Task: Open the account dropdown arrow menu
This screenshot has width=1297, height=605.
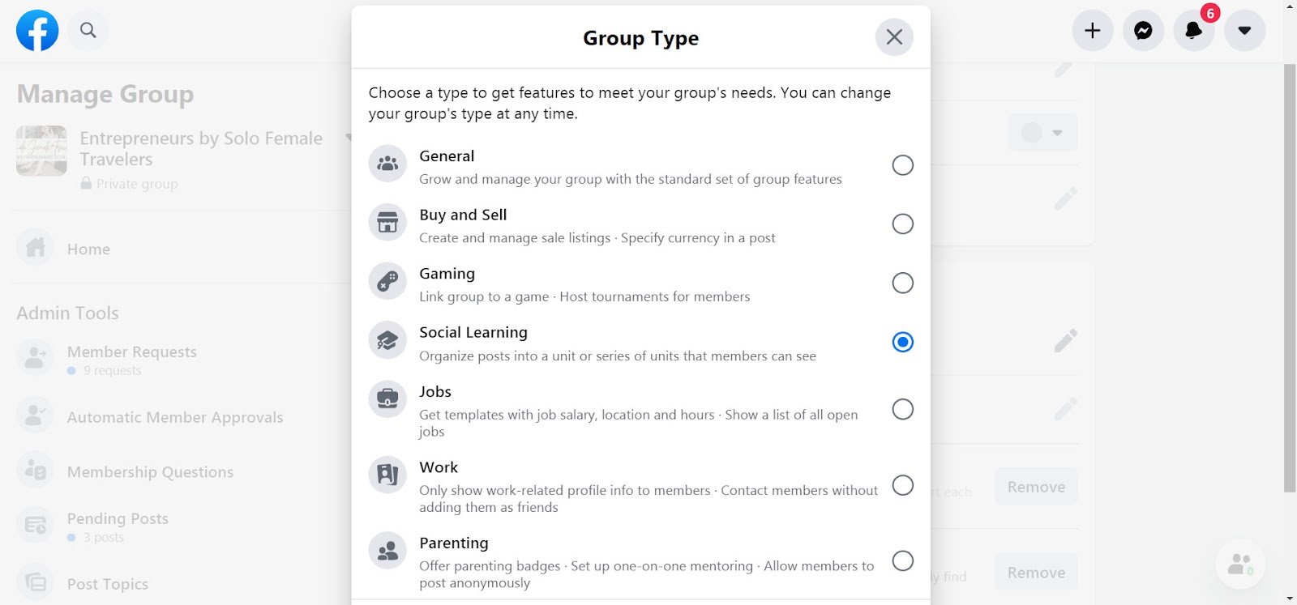Action: tap(1244, 31)
